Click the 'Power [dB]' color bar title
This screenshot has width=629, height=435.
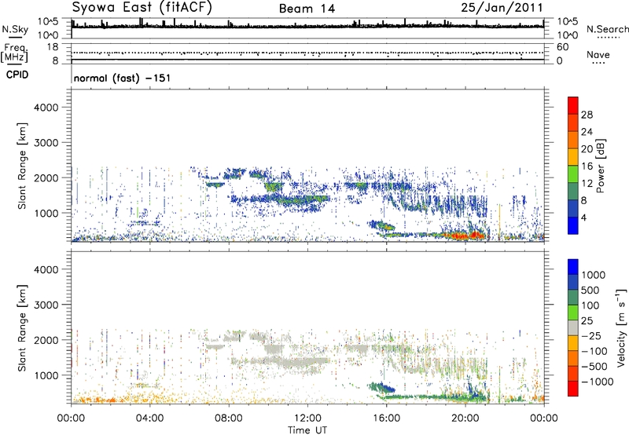click(x=600, y=166)
